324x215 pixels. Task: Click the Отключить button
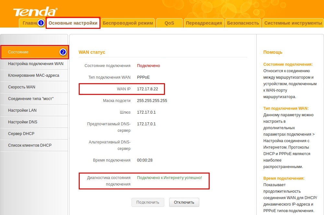tap(184, 202)
